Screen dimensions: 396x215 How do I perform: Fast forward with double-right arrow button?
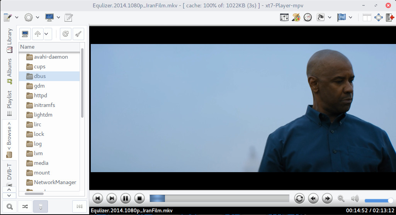point(327,198)
